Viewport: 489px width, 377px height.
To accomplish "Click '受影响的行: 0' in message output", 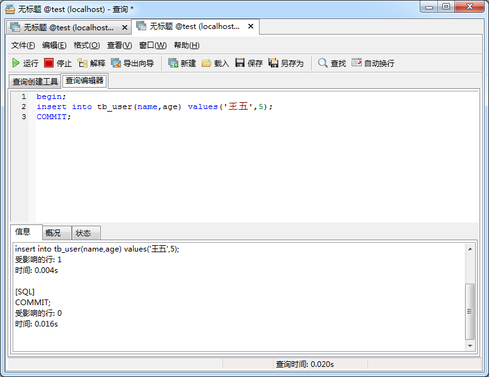I will tap(38, 313).
